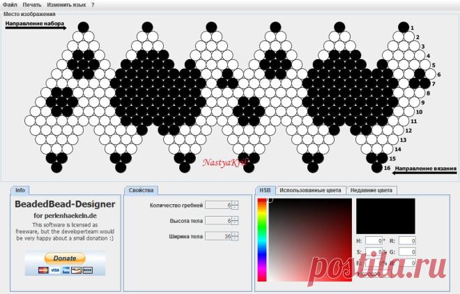Open the Файл menu
460x294 pixels.
pyautogui.click(x=10, y=5)
